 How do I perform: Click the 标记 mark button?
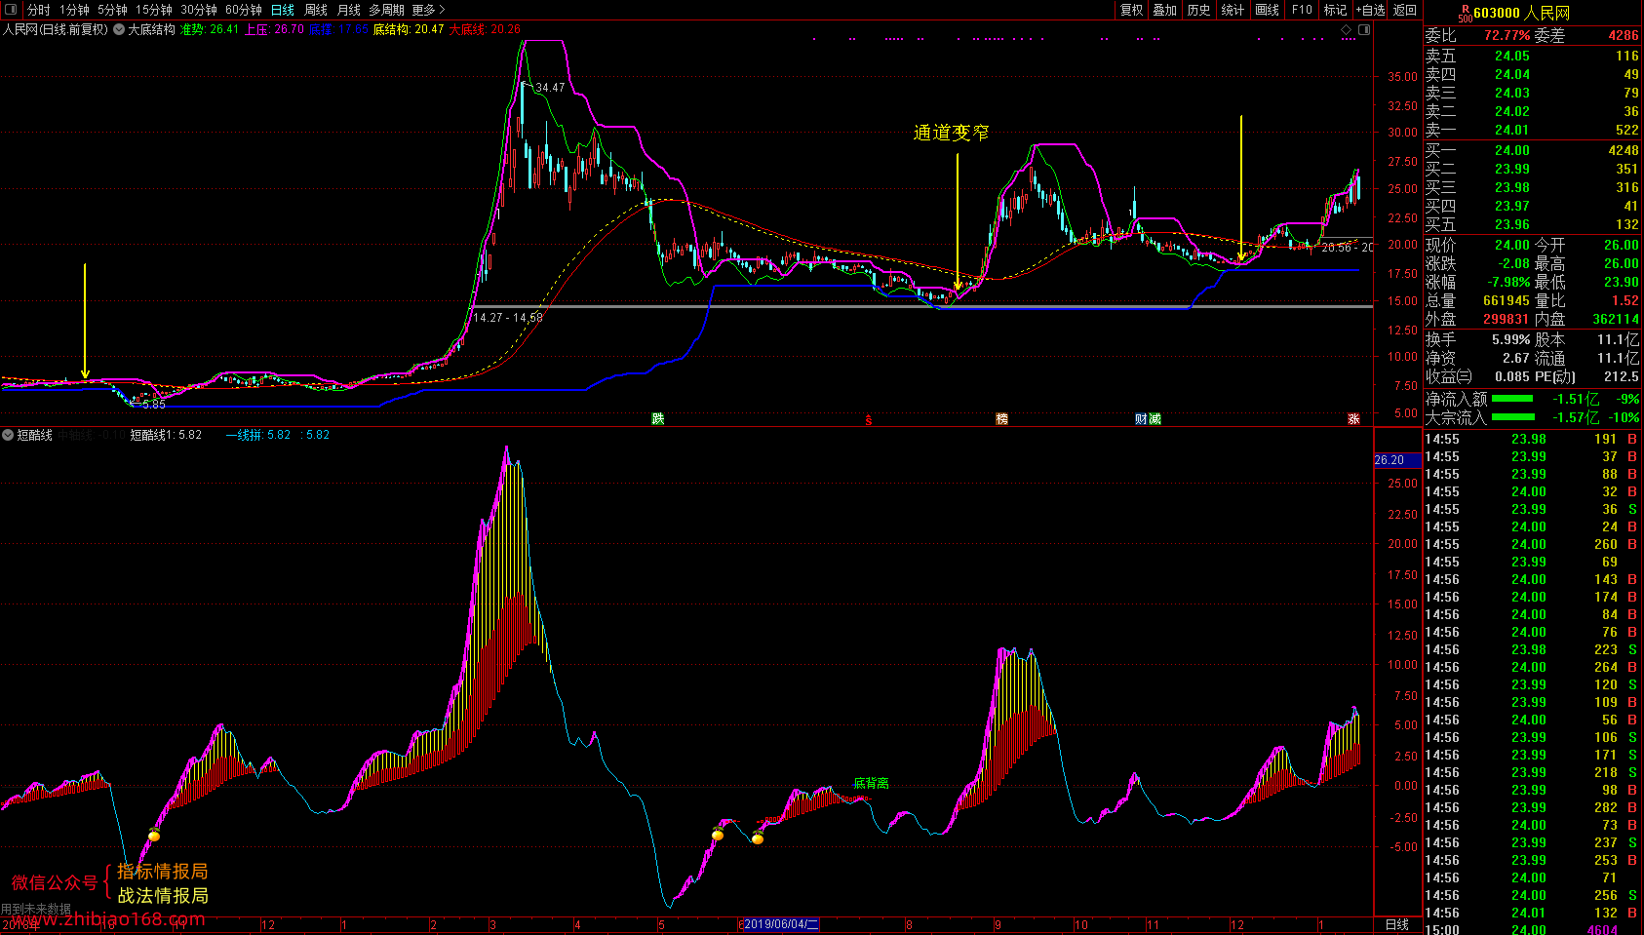pyautogui.click(x=1335, y=10)
